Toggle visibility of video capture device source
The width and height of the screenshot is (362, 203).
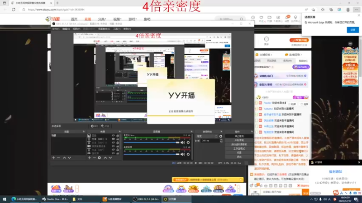[113, 146]
